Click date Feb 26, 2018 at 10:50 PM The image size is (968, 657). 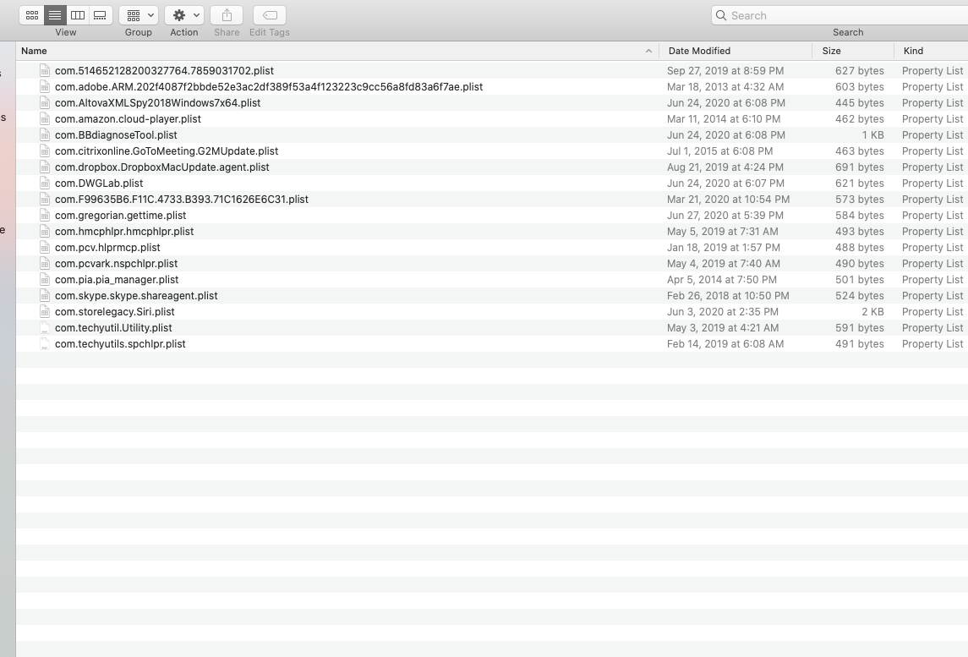click(728, 295)
